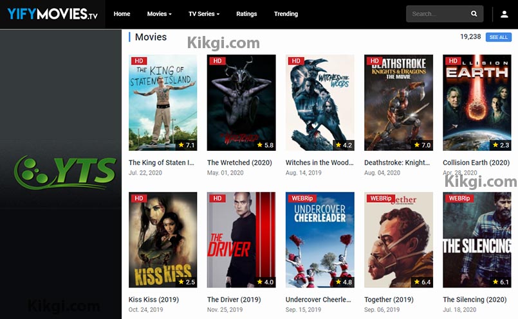The height and width of the screenshot is (319, 518).
Task: Click 'Collision Earth (2020)' title link
Action: point(476,162)
